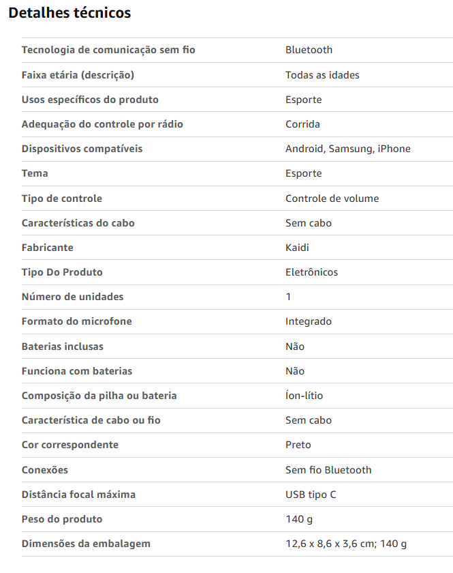Click the "Dimensões da embalagem" label
The width and height of the screenshot is (453, 573).
coord(86,544)
